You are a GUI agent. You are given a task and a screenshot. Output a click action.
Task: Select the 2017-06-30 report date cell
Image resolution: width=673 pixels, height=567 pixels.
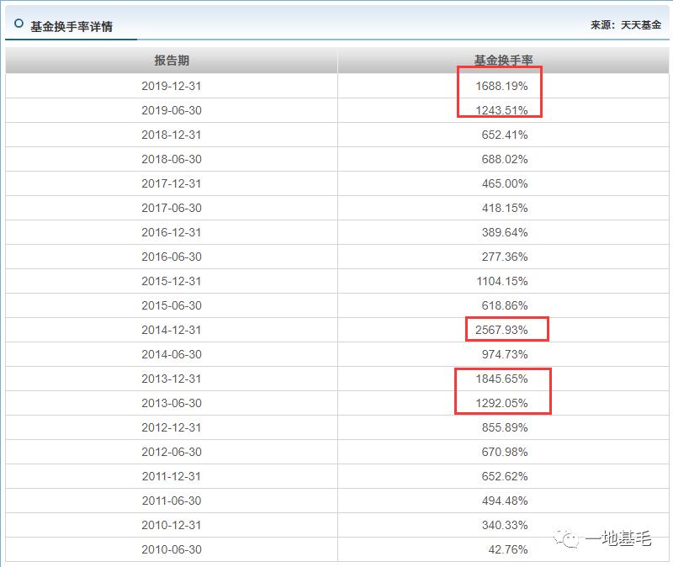tap(172, 208)
